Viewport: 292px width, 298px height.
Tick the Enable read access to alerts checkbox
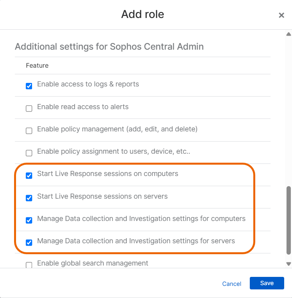29,108
